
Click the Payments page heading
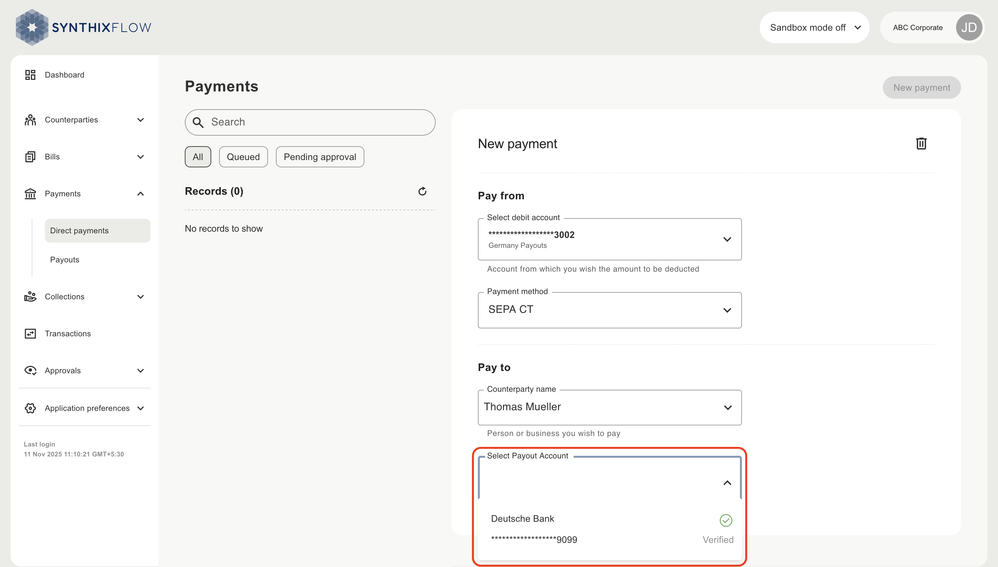tap(221, 86)
